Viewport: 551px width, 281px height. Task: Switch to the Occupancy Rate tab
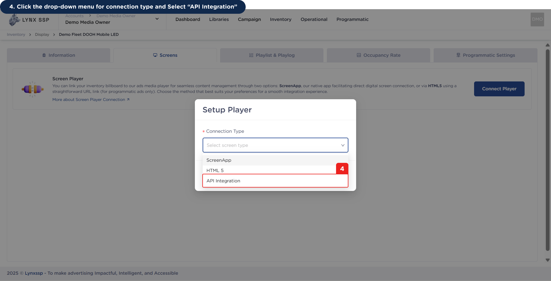pyautogui.click(x=379, y=55)
